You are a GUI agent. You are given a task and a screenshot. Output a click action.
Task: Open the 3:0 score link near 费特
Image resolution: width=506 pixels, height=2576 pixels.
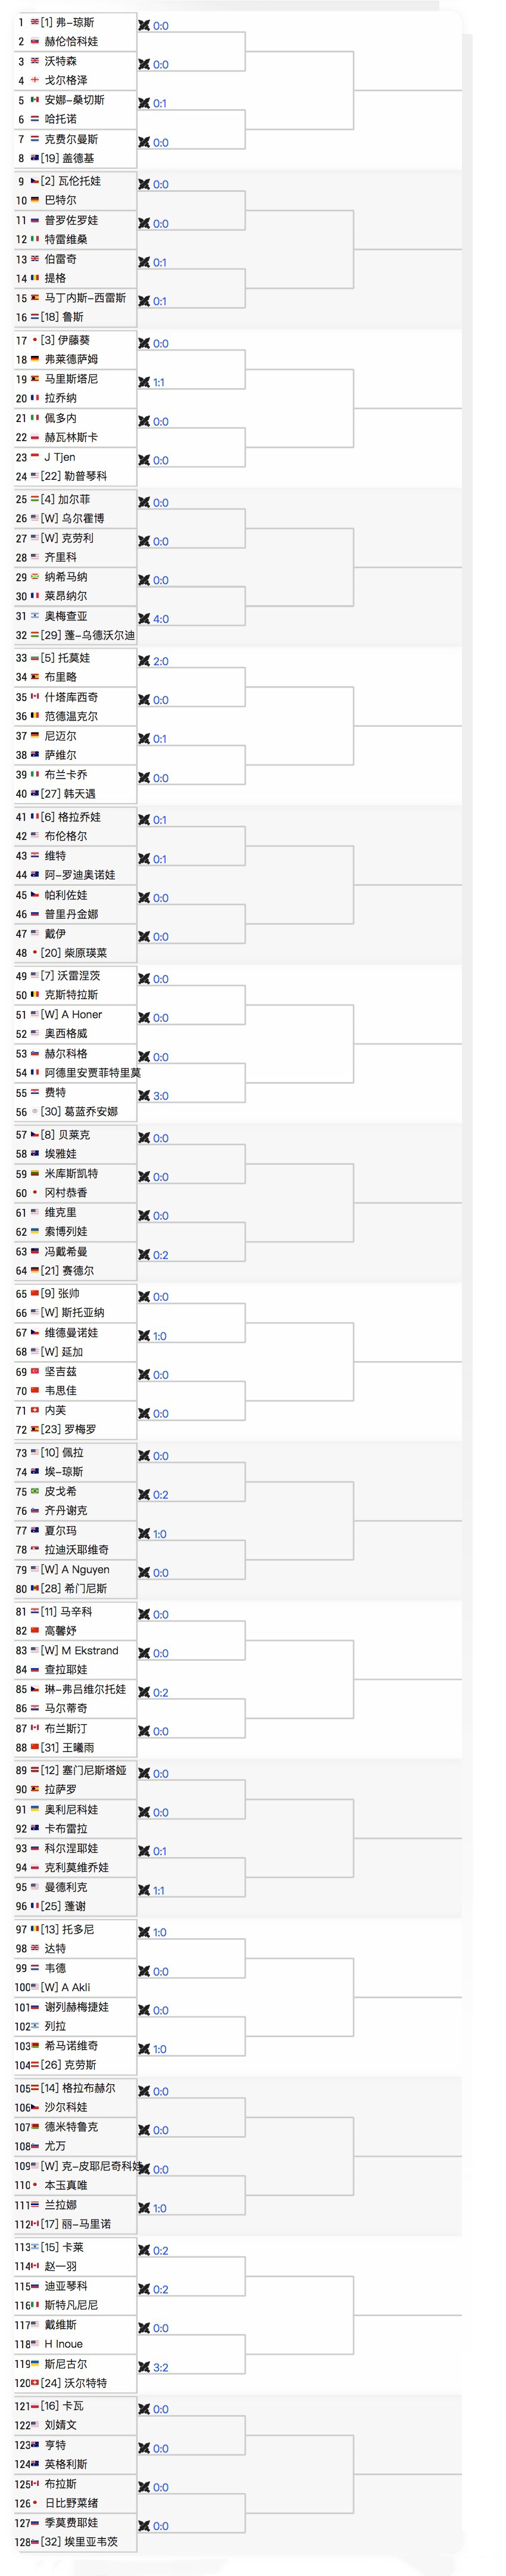(161, 1096)
